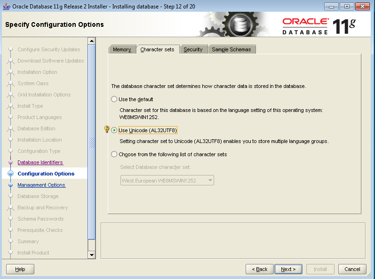The height and width of the screenshot is (279, 375).
Task: Switch to the Memory tab
Action: [x=122, y=49]
